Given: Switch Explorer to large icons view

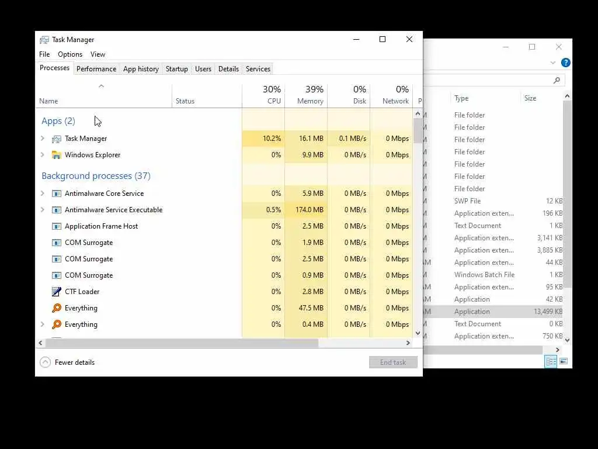Looking at the screenshot, I should click(564, 361).
